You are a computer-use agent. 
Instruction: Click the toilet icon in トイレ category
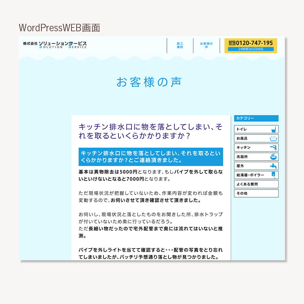tap(274, 129)
